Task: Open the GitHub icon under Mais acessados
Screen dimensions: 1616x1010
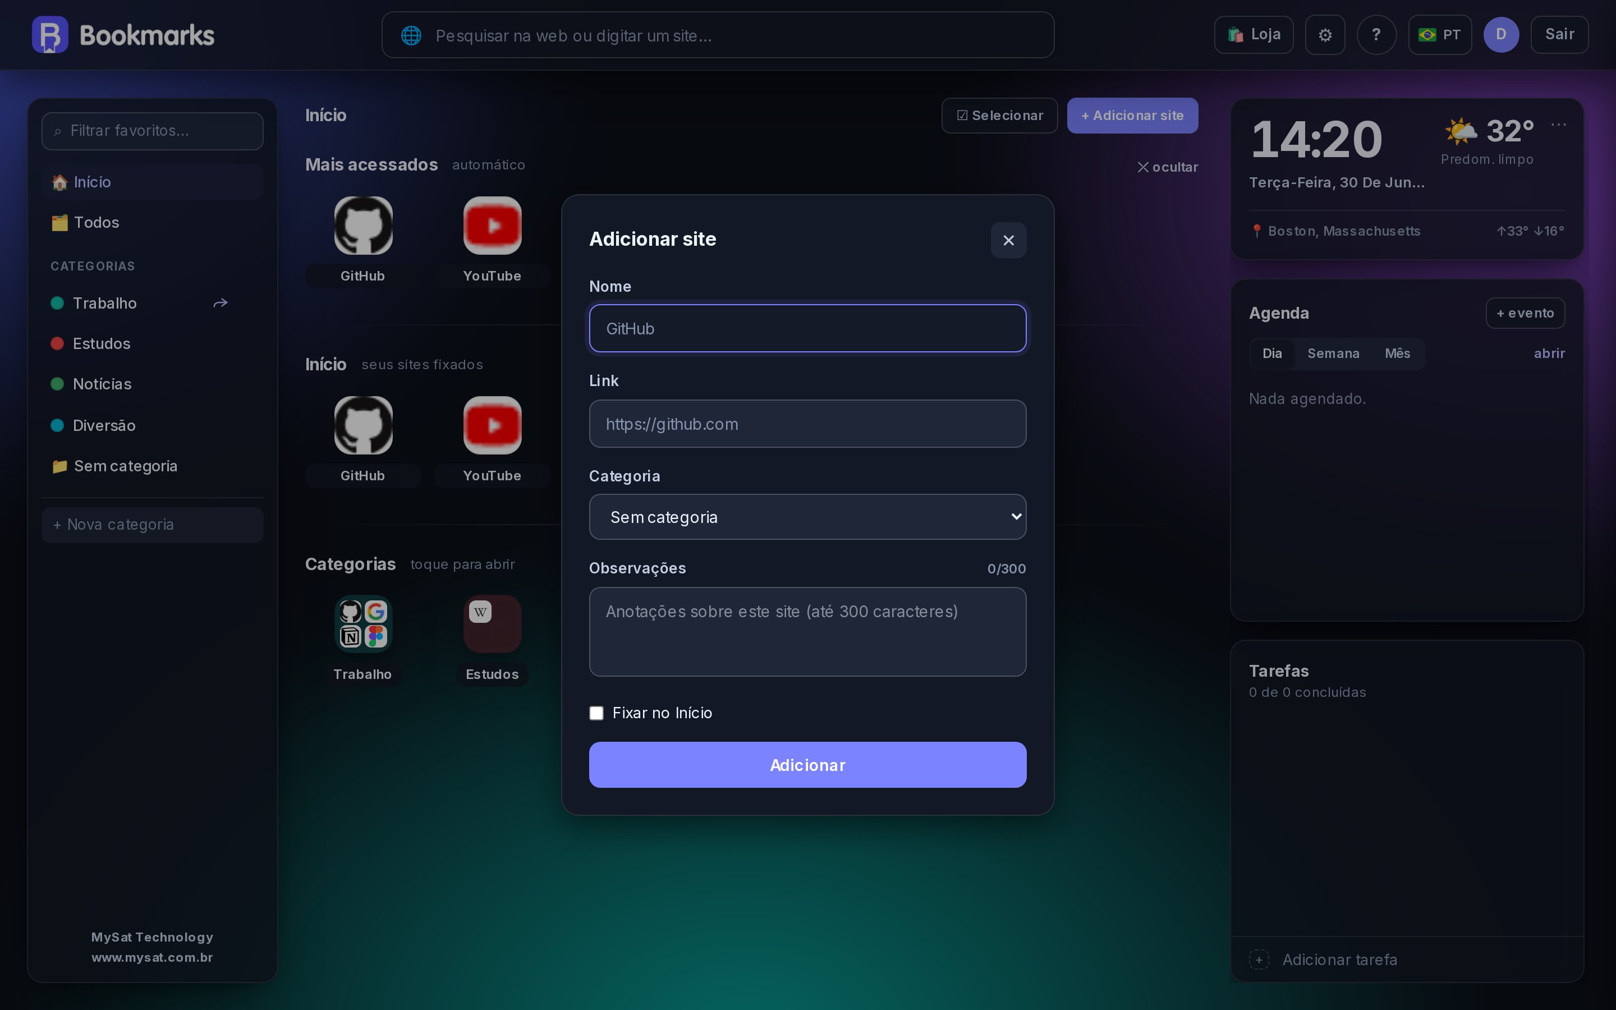Action: pos(363,225)
